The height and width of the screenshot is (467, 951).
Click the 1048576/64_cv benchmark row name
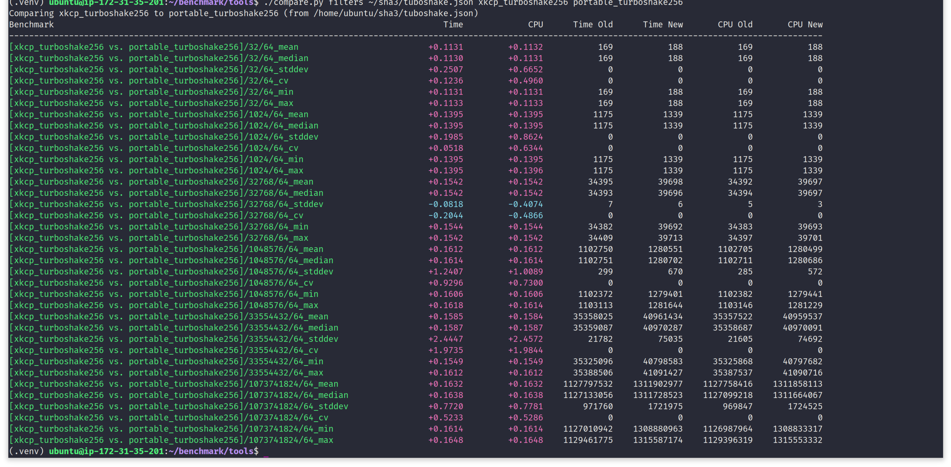[161, 283]
